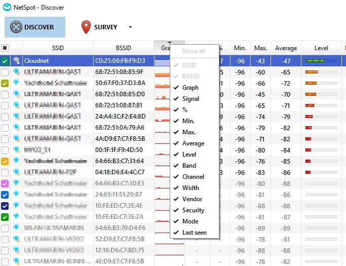Viewport: 346px width, 266px height.
Task: Uncheck the olive checkbox for 50:67:F0:37:D3:8A
Action: click(x=5, y=83)
